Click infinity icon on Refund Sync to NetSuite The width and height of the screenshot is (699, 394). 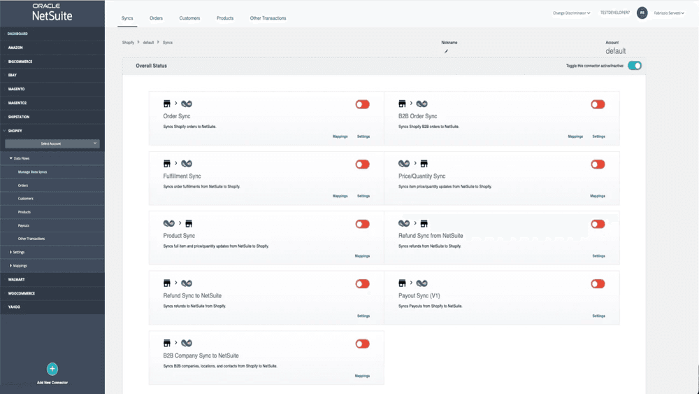187,283
